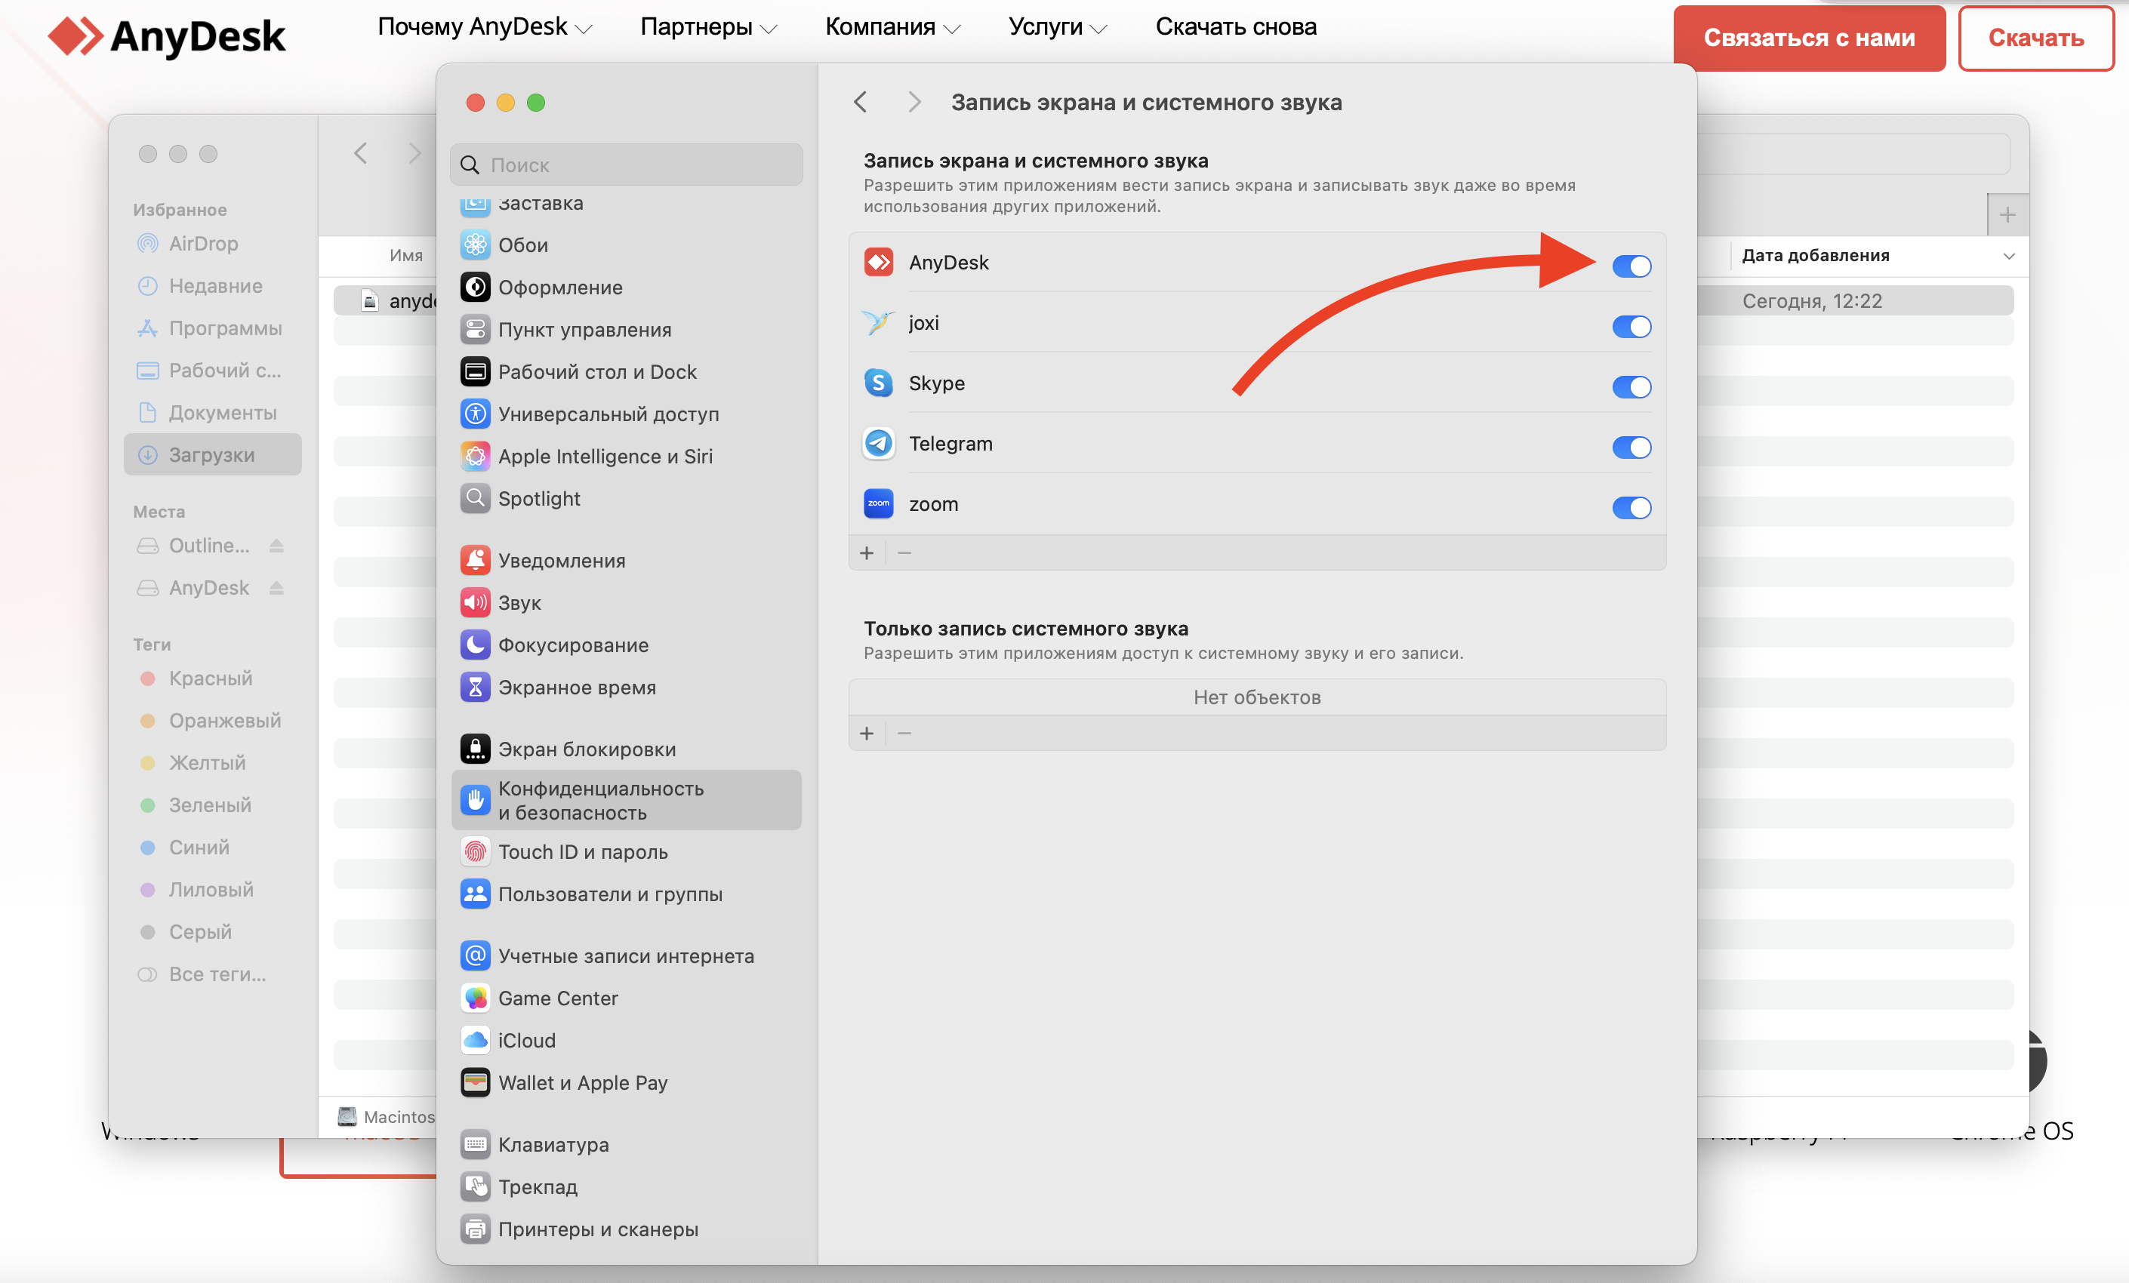The image size is (2129, 1283).
Task: Select Загрузки in Finder sidebar
Action: tap(213, 455)
